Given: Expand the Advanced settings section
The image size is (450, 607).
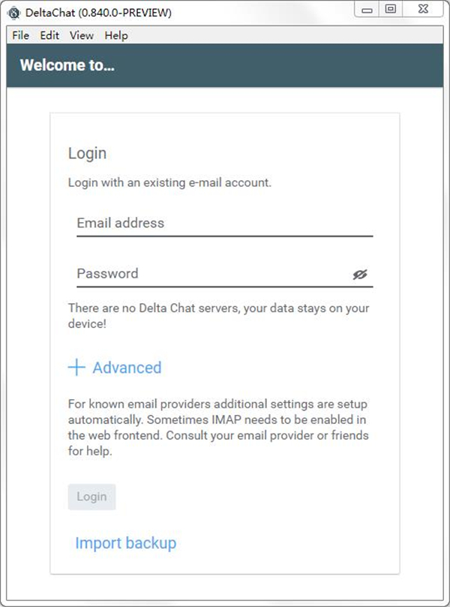Looking at the screenshot, I should (127, 368).
